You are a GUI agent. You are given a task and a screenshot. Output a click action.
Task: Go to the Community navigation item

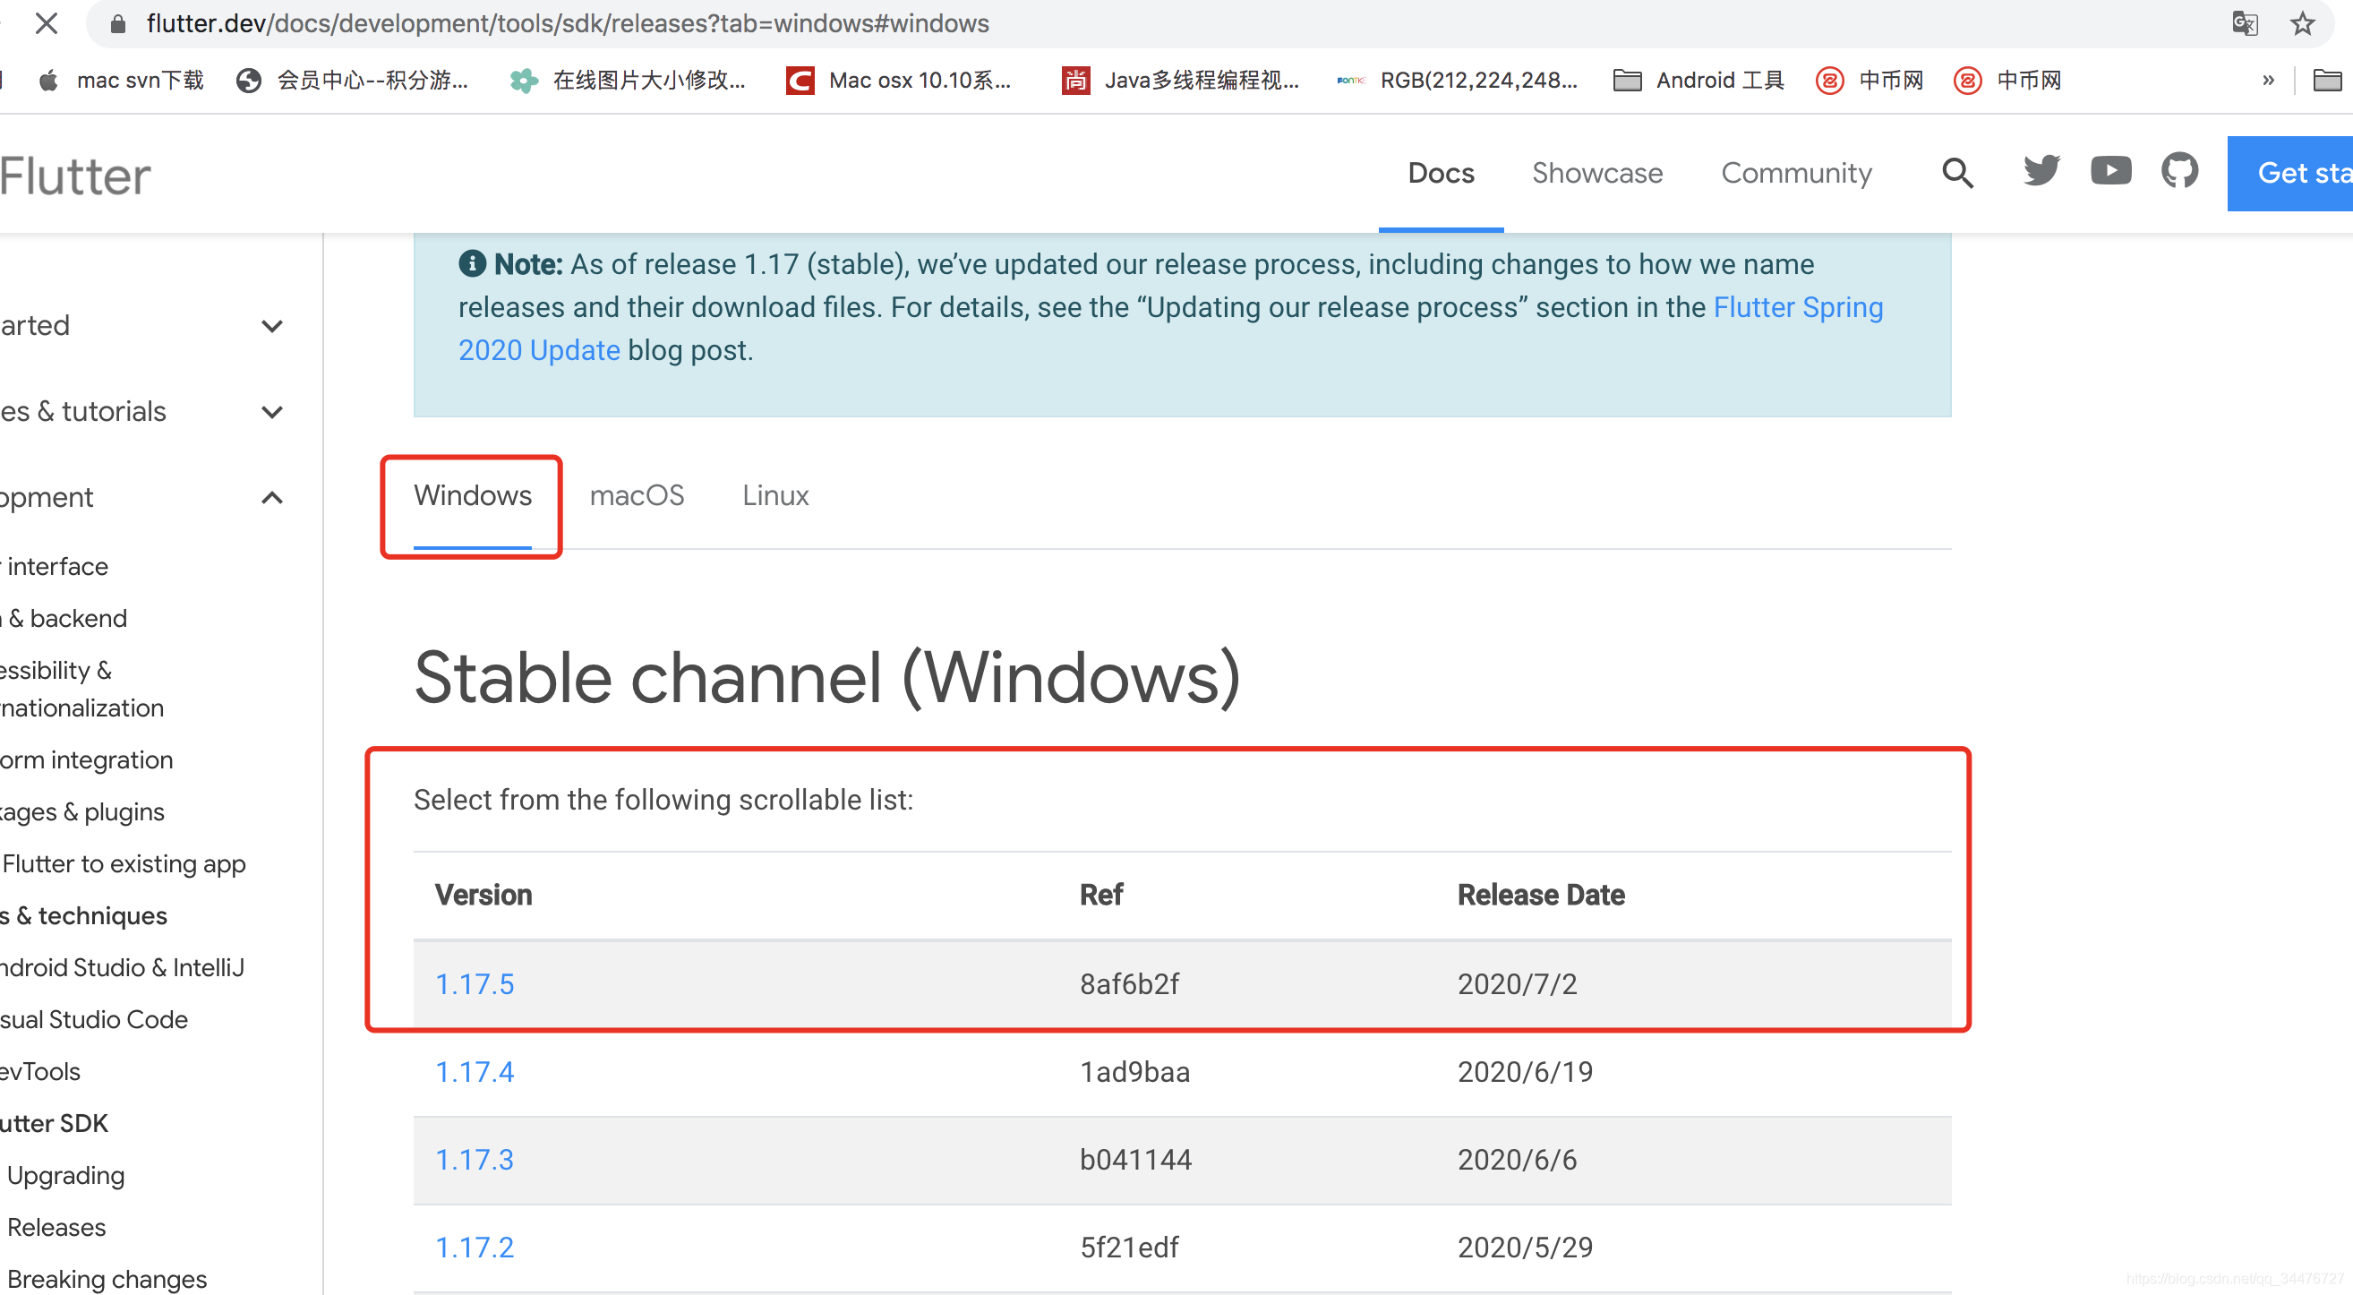point(1796,173)
